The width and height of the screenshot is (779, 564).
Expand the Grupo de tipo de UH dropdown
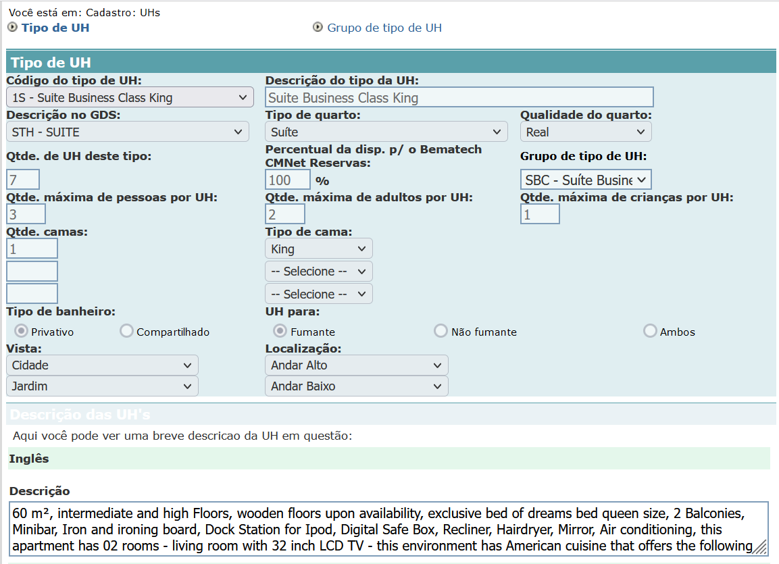tap(585, 180)
